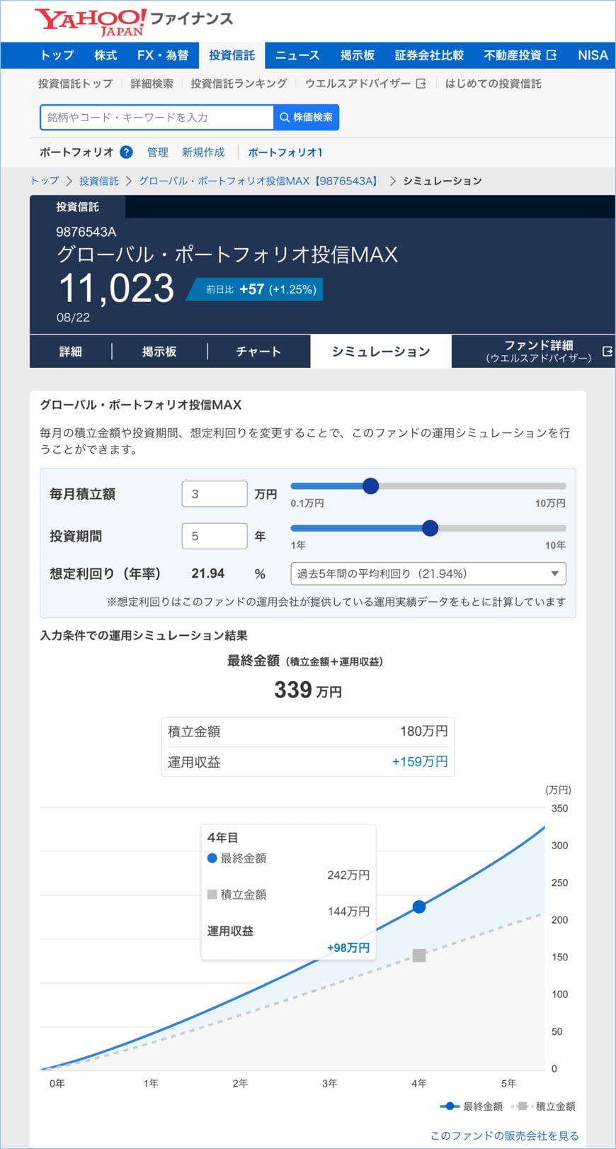Select the シミュレーション fund tab

[381, 351]
